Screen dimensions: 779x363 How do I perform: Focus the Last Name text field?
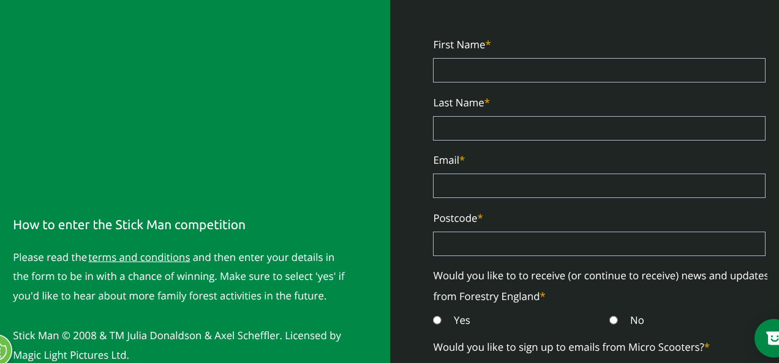(599, 128)
